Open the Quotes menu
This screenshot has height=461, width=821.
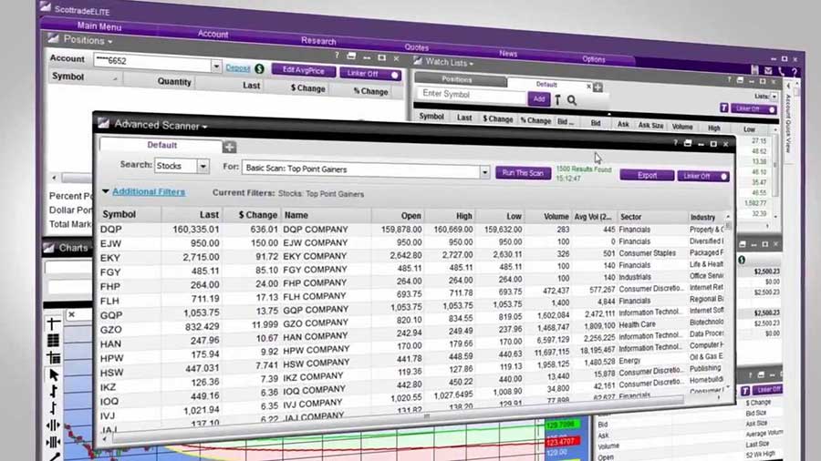coord(416,47)
